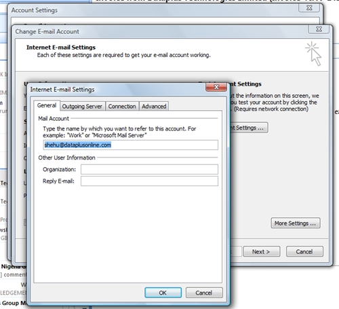The height and width of the screenshot is (309, 339).
Task: Cancel the Change E-mail Account wizard
Action: pyautogui.click(x=304, y=251)
